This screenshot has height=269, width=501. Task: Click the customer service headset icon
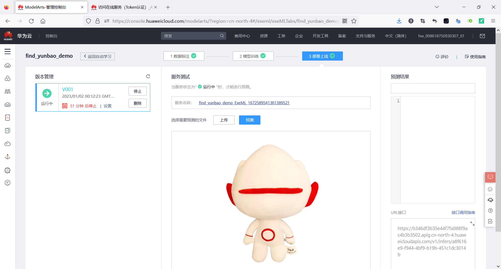pyautogui.click(x=490, y=200)
